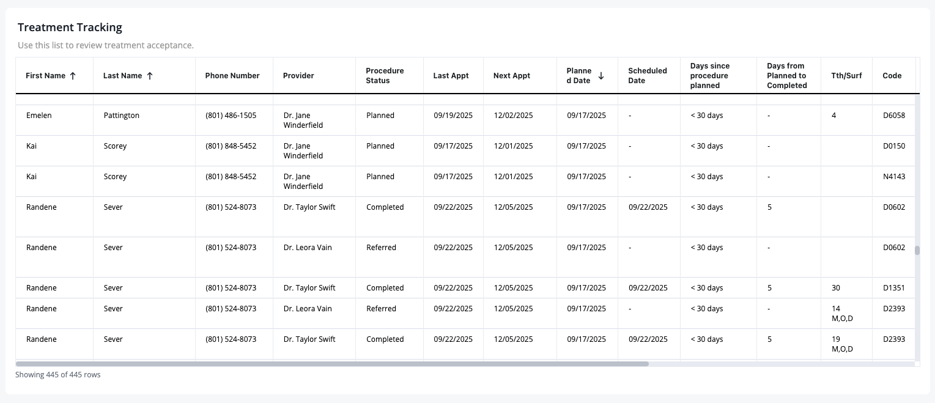
Task: Click the vertical scrollbar thumb
Action: tap(917, 250)
